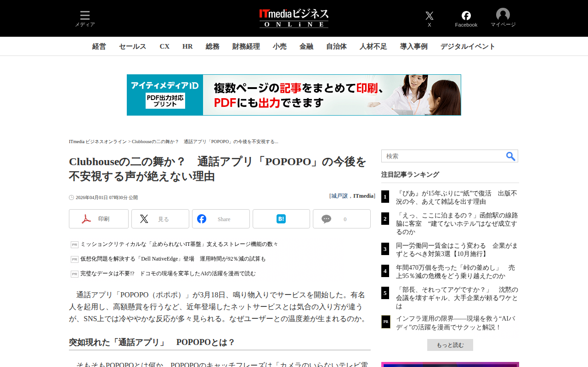The image size is (588, 367).
Task: Bookmark article with Hatena B! button
Action: tap(281, 219)
